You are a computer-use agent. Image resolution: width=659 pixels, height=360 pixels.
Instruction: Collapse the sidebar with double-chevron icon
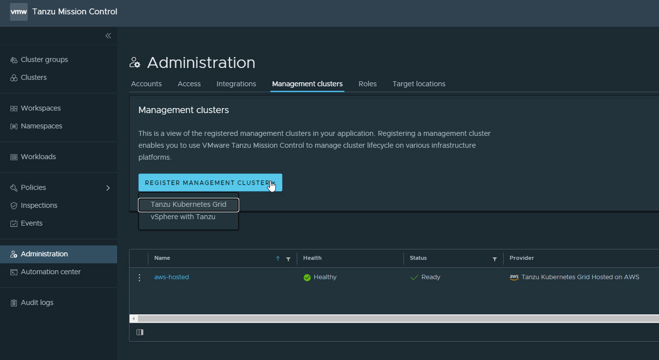click(108, 36)
